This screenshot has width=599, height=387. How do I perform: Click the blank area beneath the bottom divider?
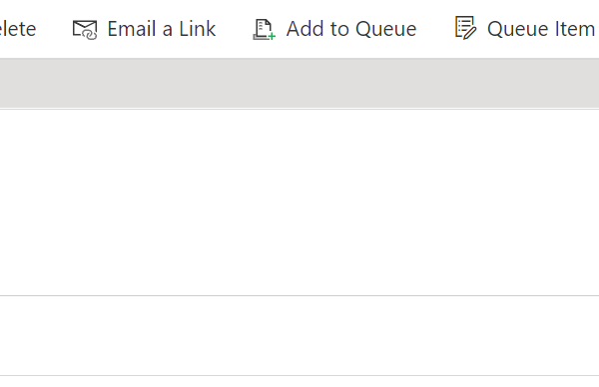(299, 382)
